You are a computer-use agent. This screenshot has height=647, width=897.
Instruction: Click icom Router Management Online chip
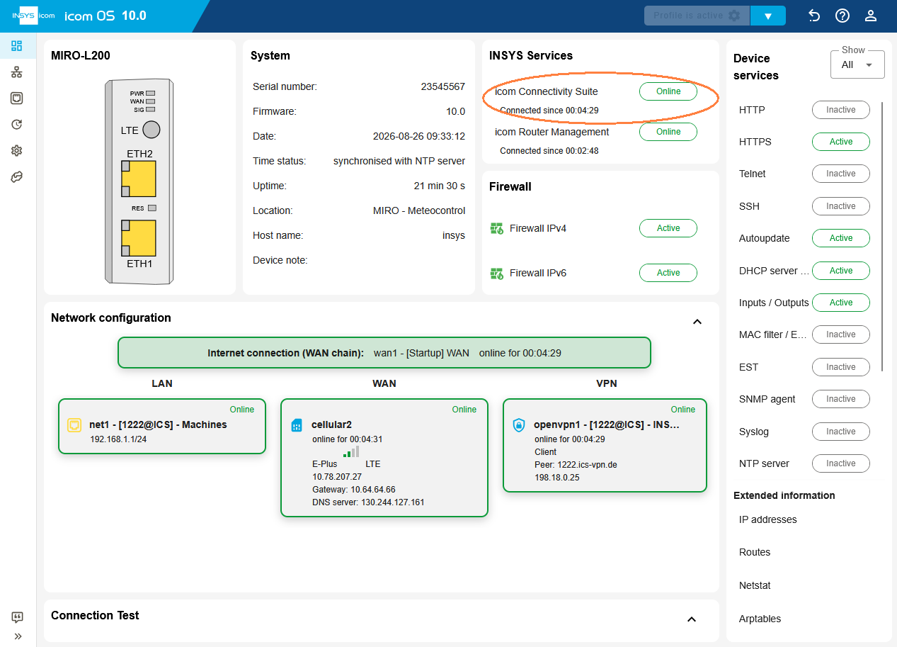point(668,132)
